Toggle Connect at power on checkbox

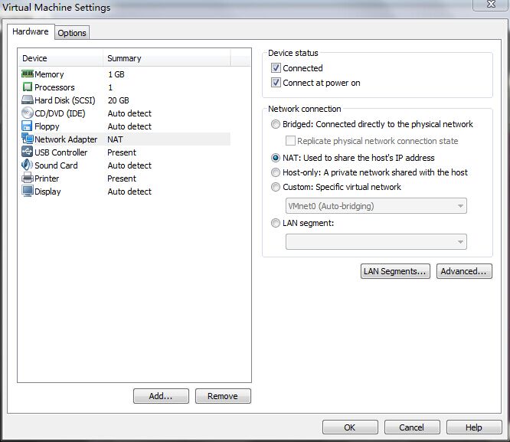pyautogui.click(x=276, y=83)
